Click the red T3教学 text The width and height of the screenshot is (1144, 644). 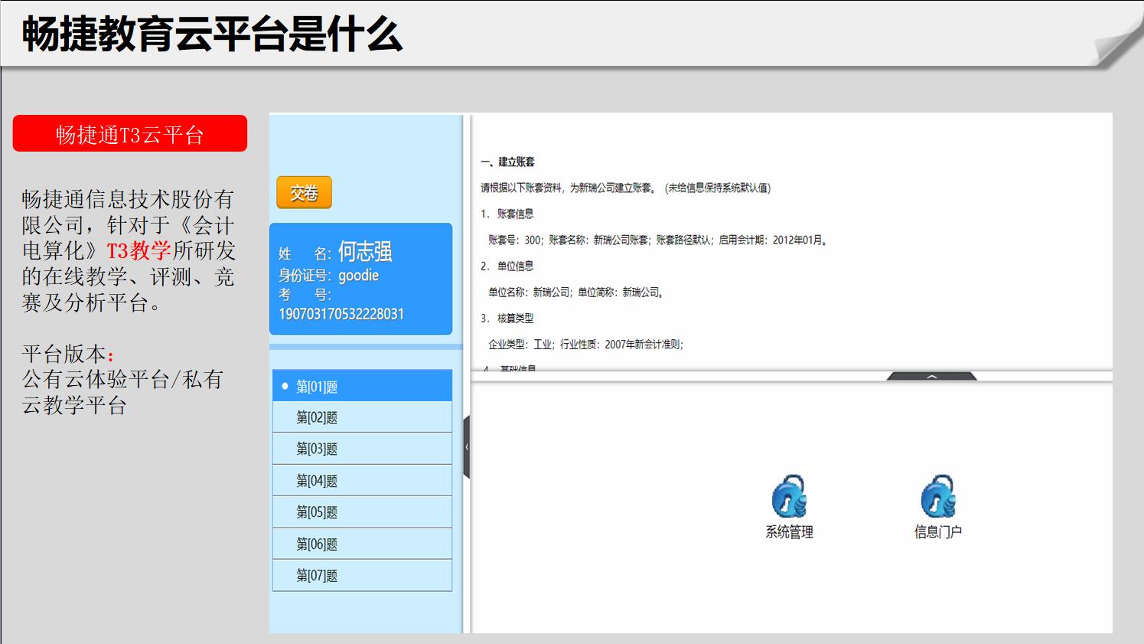pos(139,251)
